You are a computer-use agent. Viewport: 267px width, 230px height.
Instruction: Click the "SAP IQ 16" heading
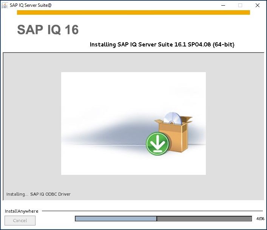click(x=48, y=30)
